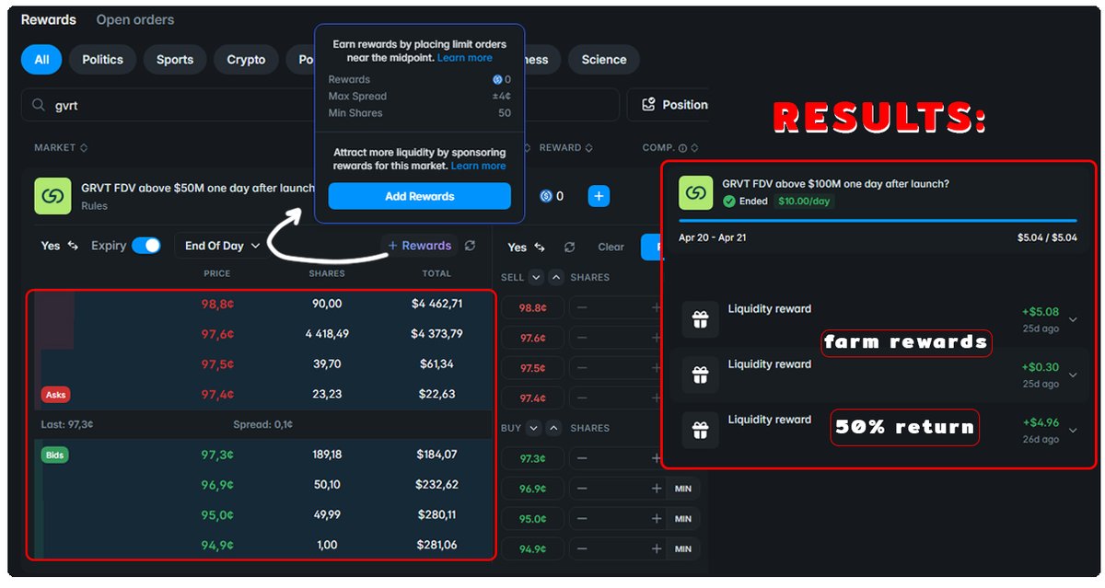Click the $10.00/day reward badge
Screen dimensions: 1105x588
pyautogui.click(x=804, y=201)
